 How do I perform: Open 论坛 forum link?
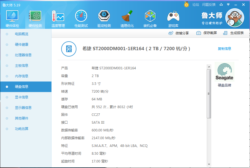click(x=196, y=5)
